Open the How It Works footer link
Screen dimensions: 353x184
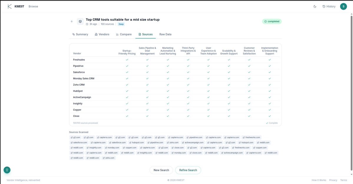[x=319, y=180]
